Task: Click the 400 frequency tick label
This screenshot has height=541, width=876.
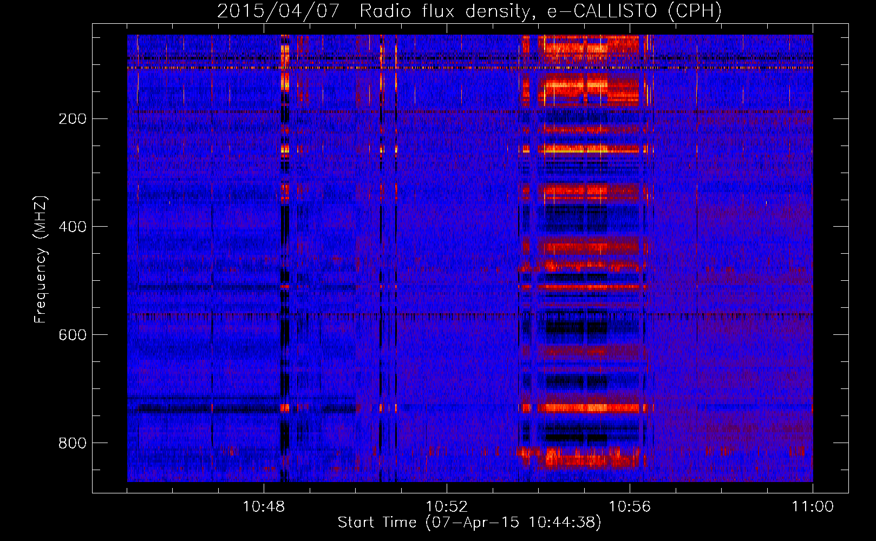Action: click(x=73, y=227)
